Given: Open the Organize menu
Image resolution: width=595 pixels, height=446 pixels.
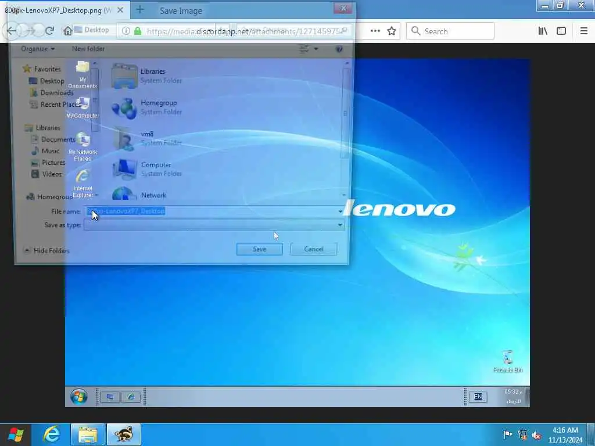Looking at the screenshot, I should [x=38, y=49].
